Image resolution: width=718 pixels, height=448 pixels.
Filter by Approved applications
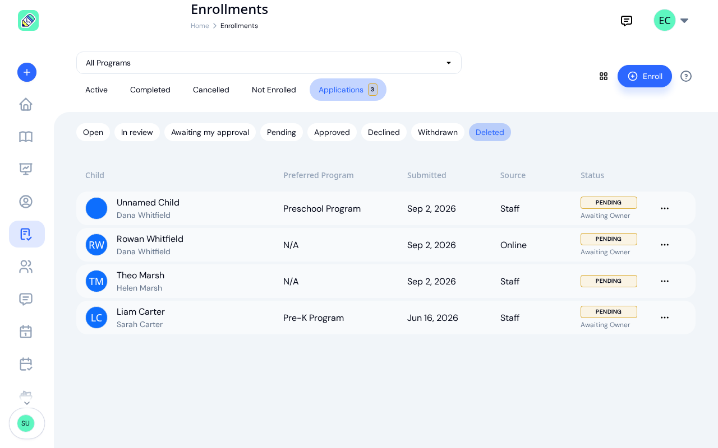click(332, 132)
